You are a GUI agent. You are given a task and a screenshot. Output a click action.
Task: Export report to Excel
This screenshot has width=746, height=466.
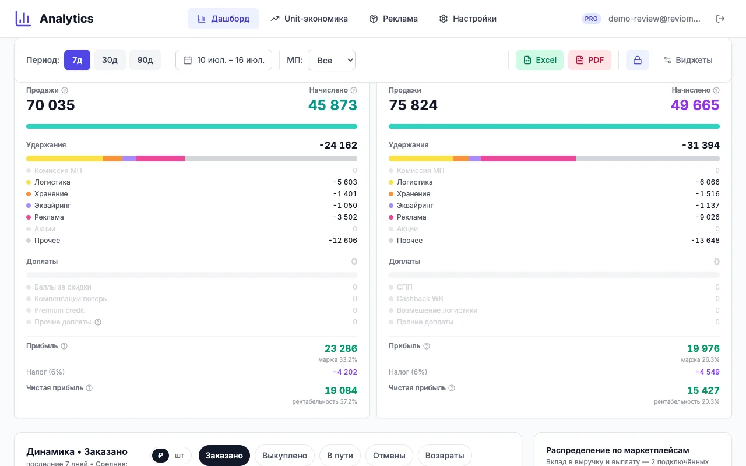pos(540,60)
